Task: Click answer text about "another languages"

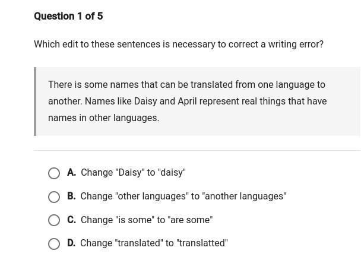Action: (183, 196)
